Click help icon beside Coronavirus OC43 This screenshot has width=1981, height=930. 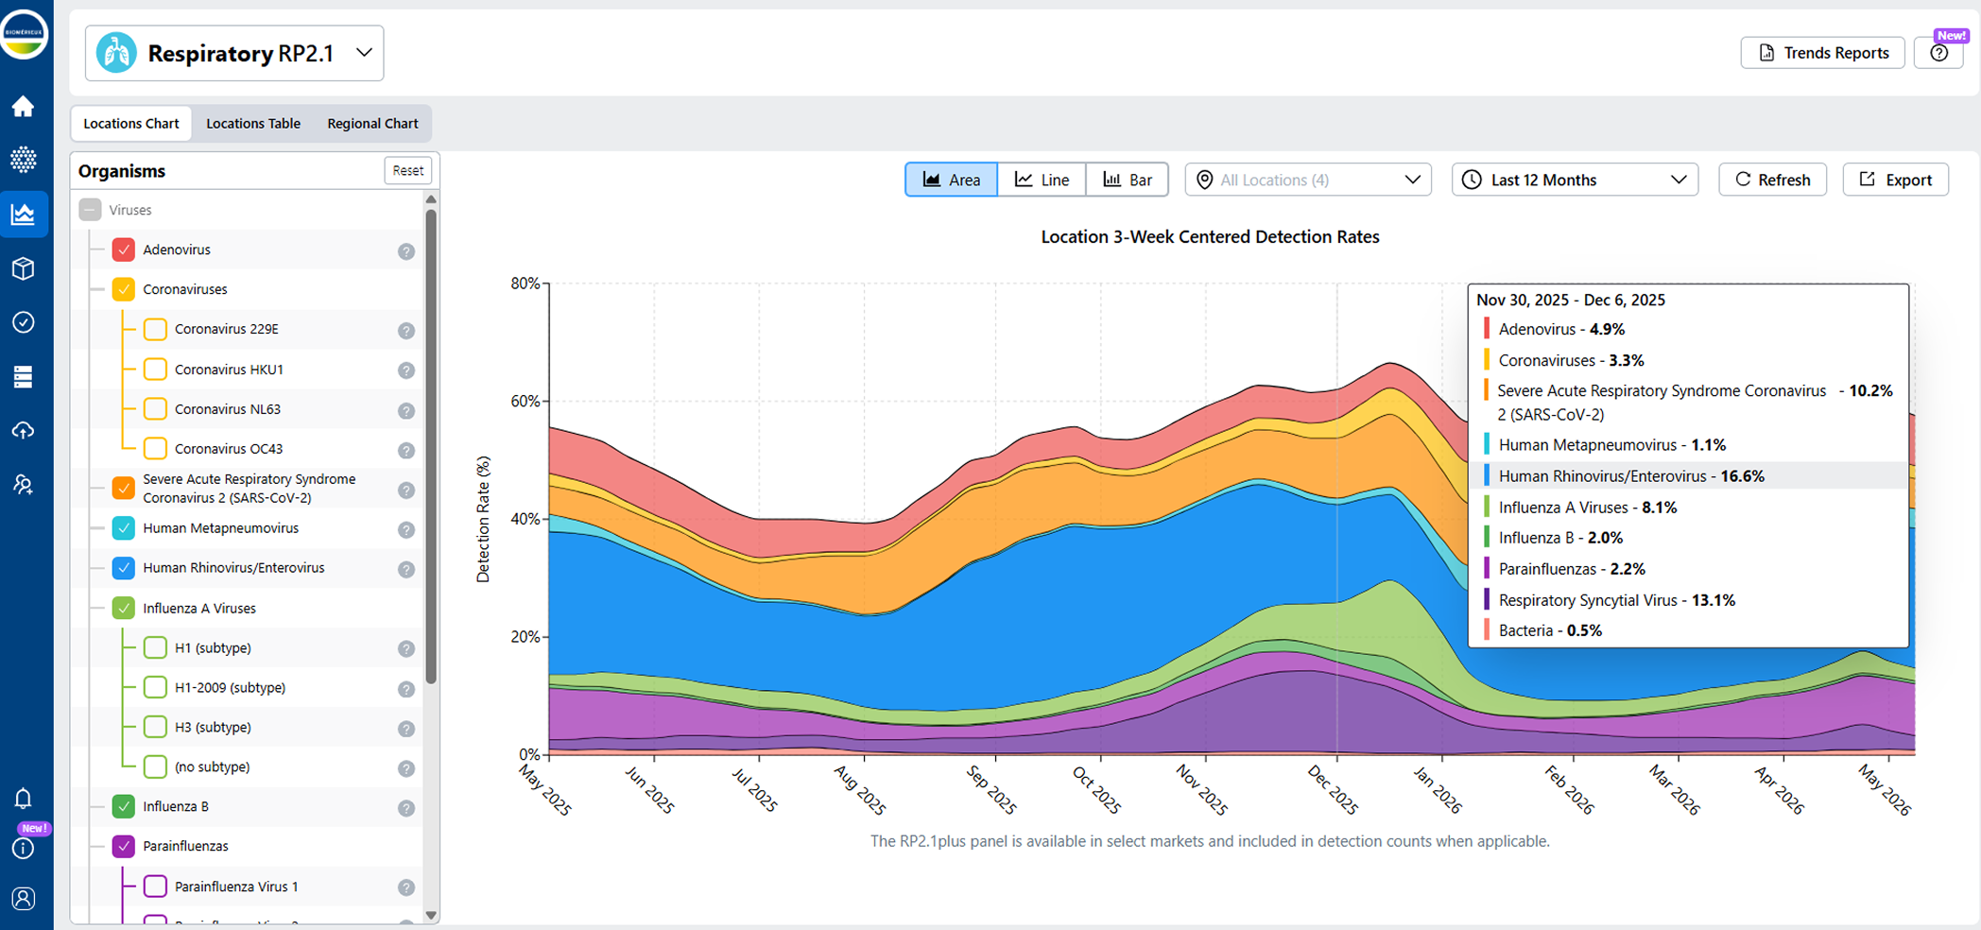point(406,450)
